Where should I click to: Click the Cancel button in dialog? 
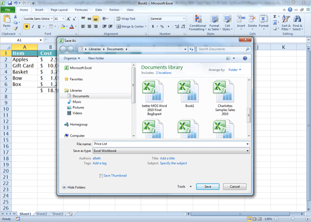coord(234,187)
